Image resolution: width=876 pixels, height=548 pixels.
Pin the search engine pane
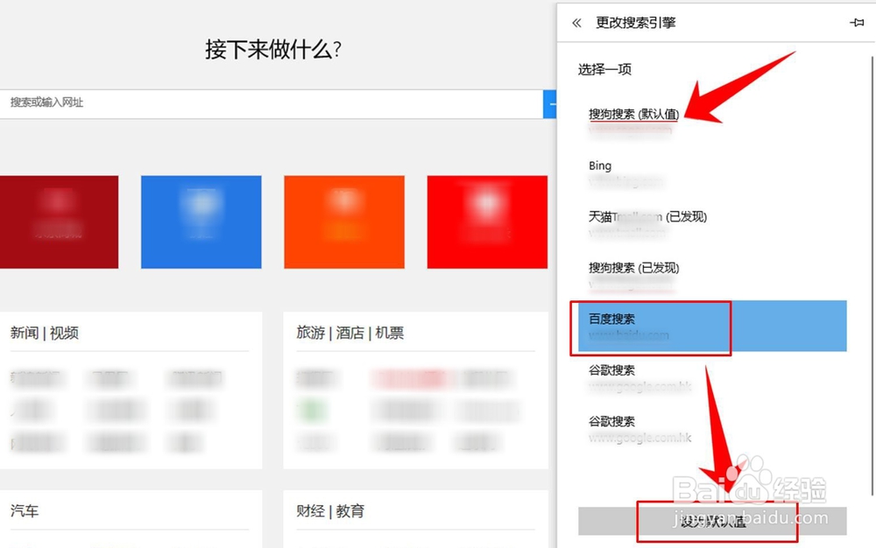pyautogui.click(x=857, y=23)
